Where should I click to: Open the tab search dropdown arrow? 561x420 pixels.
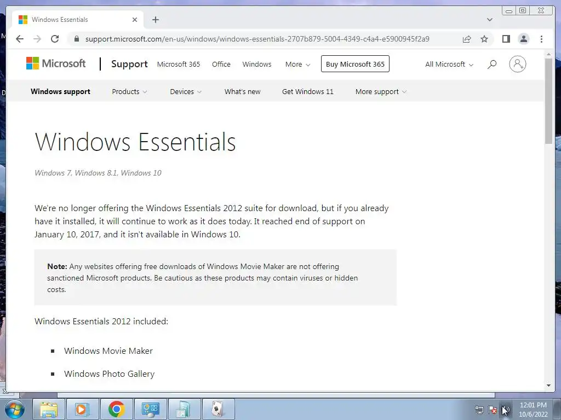(x=490, y=20)
